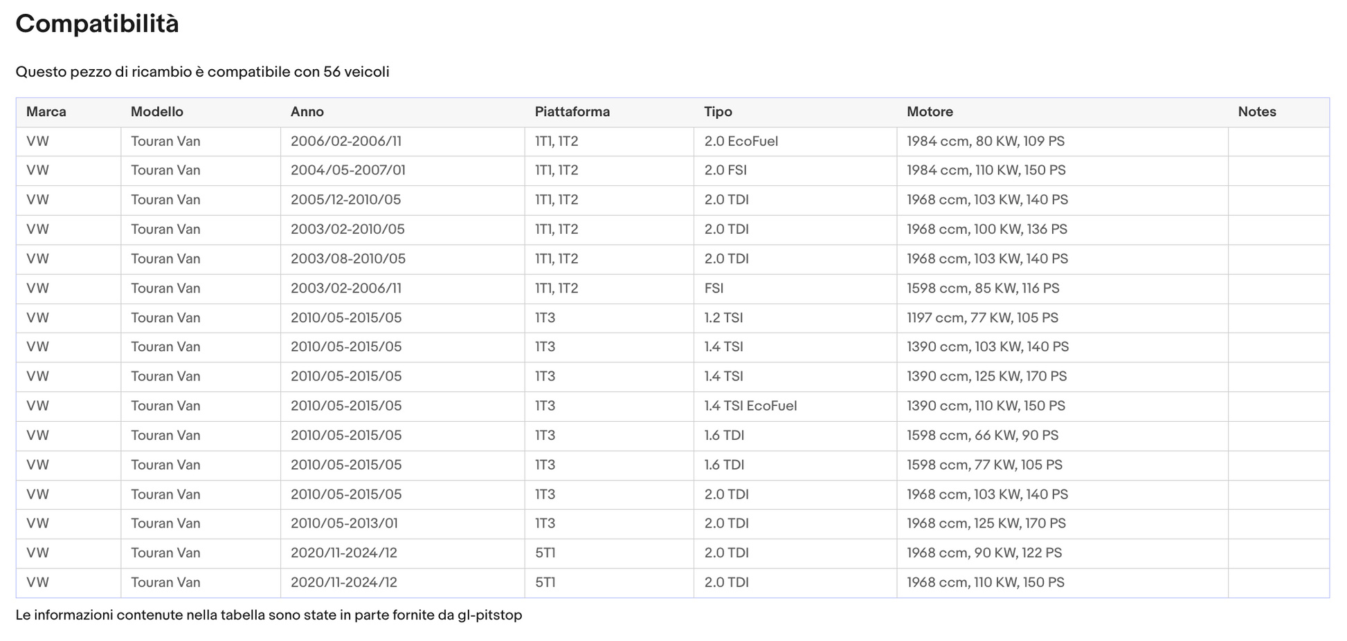Click the Modello column header
1347x641 pixels.
pyautogui.click(x=157, y=112)
